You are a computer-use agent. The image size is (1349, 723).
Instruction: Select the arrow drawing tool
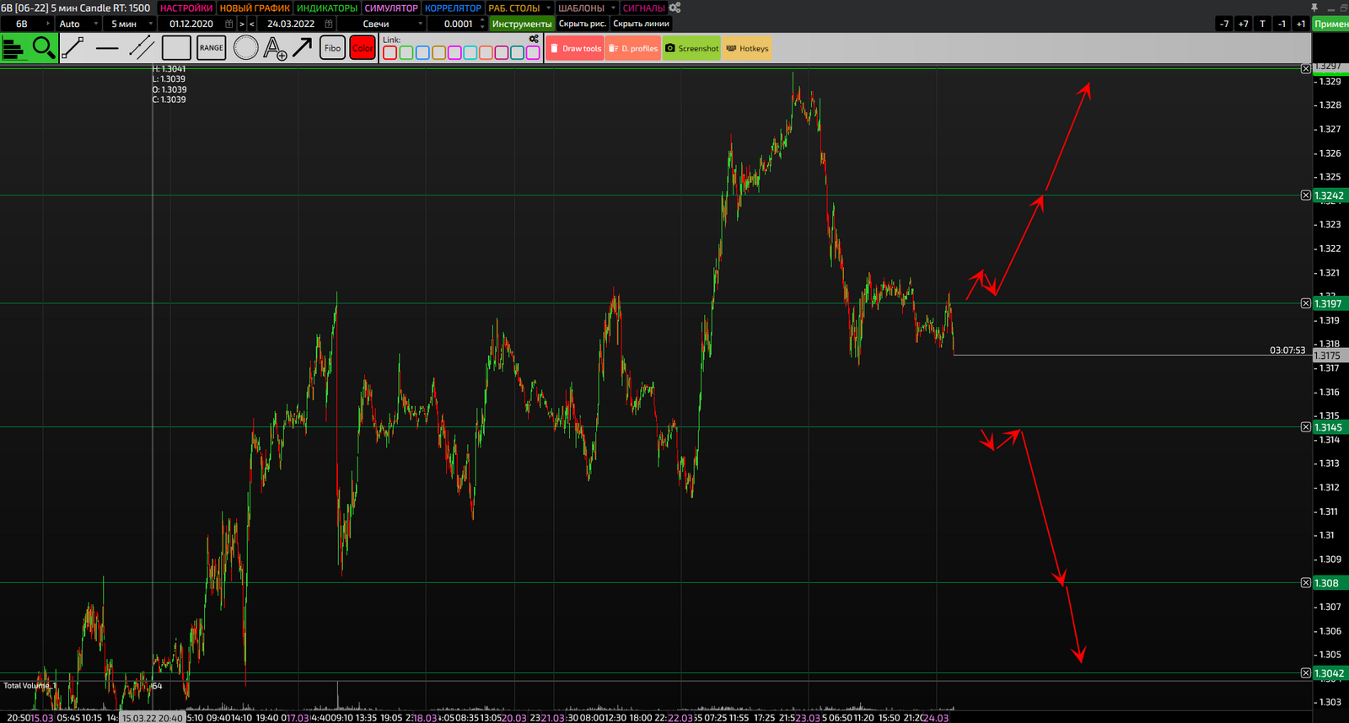302,48
